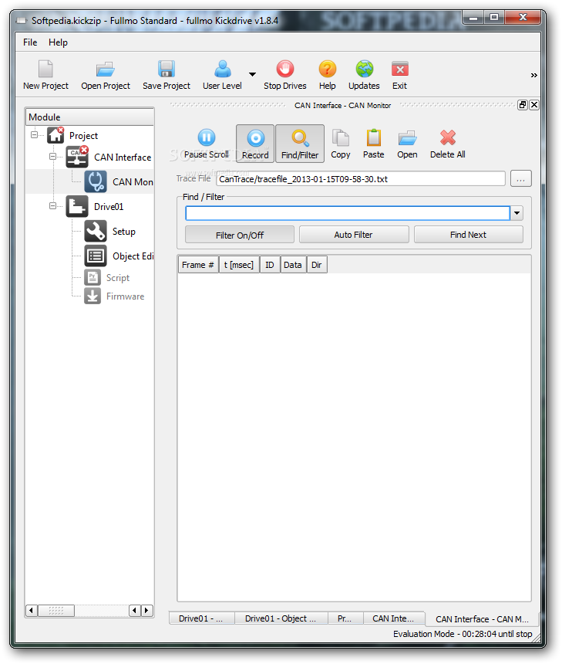Switch to the Drive01 - Object tab
The image size is (562, 664).
tap(281, 618)
